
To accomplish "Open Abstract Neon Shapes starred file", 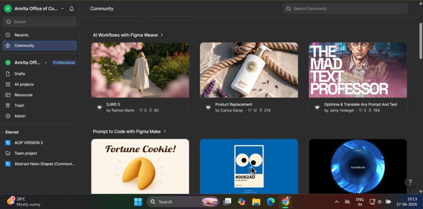I will [40, 164].
